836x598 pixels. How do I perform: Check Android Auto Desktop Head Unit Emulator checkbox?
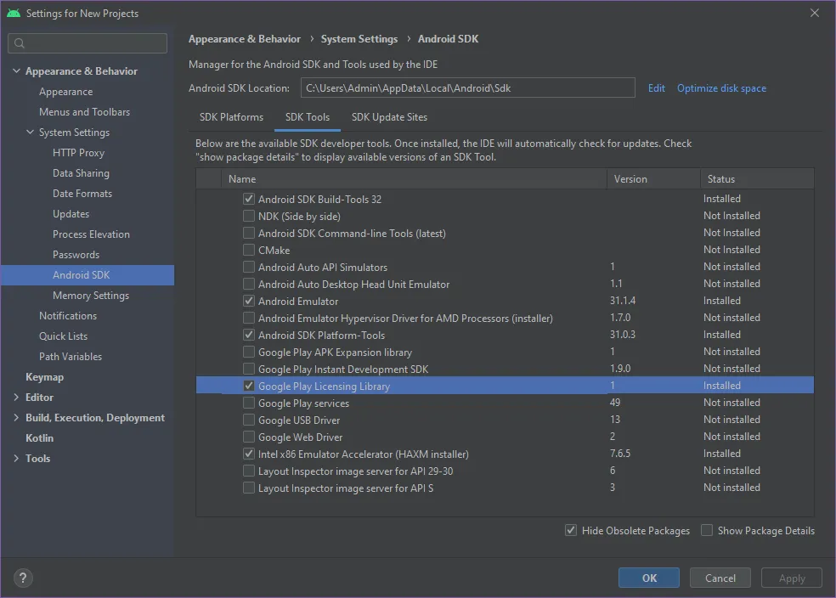[248, 284]
